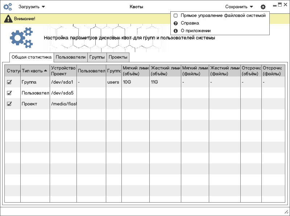This screenshot has width=290, height=216.
Task: Select the 10G soft limit cell
Action: coord(136,82)
